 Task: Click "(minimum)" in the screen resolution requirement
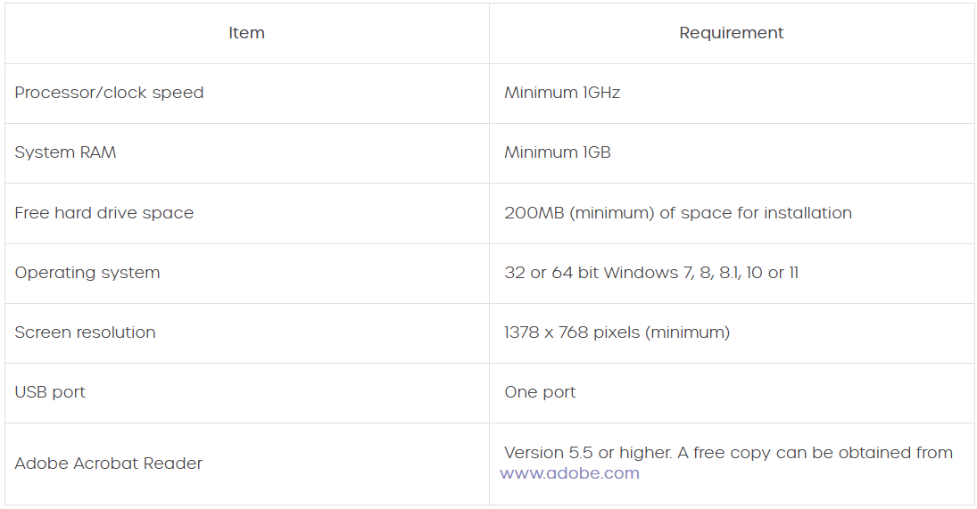[687, 332]
